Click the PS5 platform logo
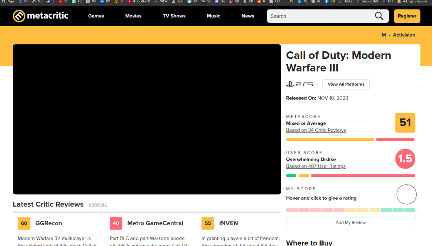432x246 pixels. [299, 84]
